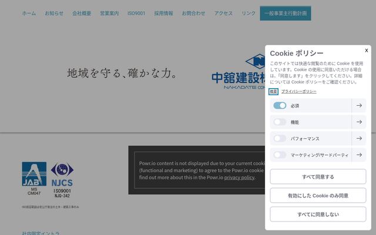Open the 概要 link in cookie dialog
This screenshot has height=235, width=376.
(x=273, y=92)
